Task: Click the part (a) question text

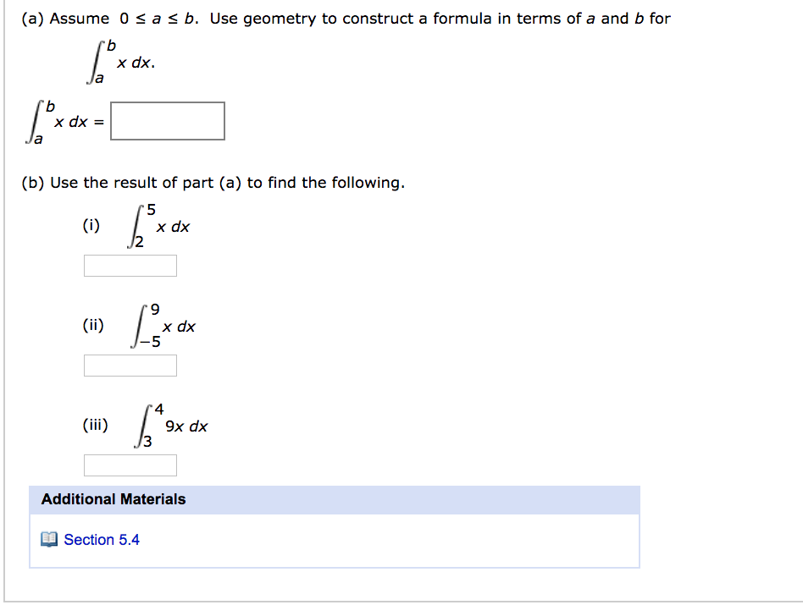Action: tap(339, 18)
